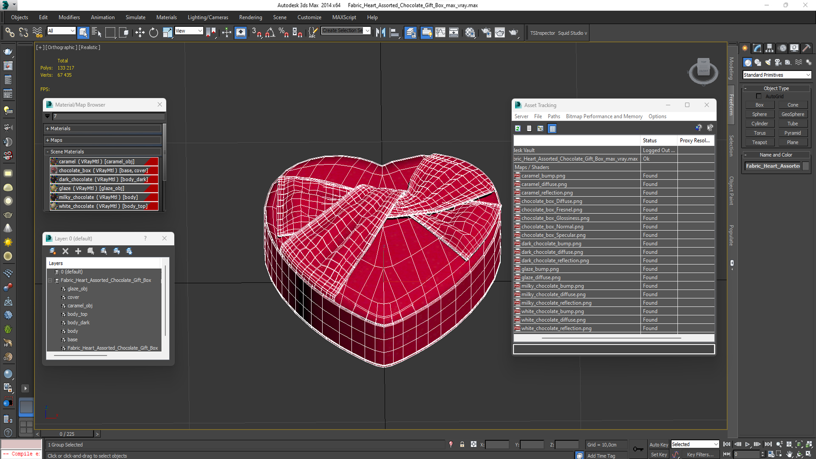Expand the Materials group in browser
Image resolution: width=816 pixels, height=459 pixels.
click(x=103, y=128)
